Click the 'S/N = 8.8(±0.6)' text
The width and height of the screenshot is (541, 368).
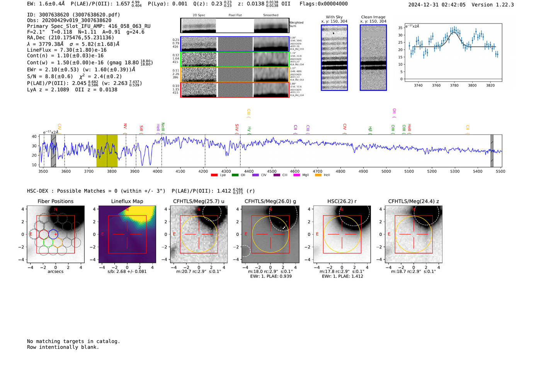tap(50, 76)
